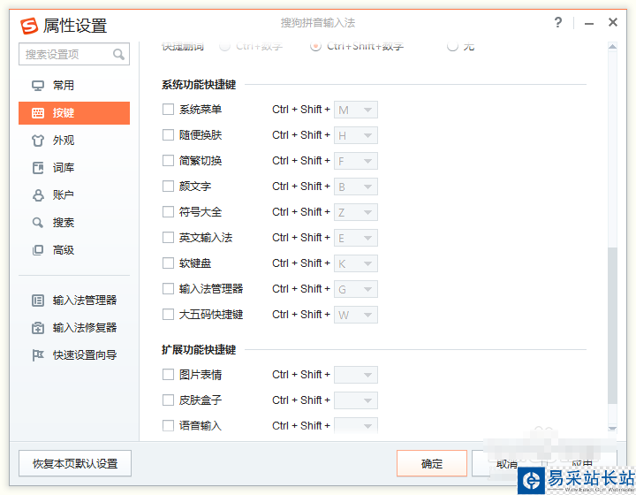This screenshot has height=495, width=636.
Task: Open the H key dropdown for 随便换肤
Action: 356,135
